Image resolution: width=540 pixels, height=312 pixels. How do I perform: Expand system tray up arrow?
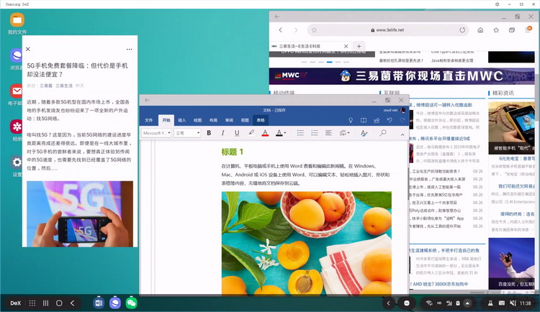point(467,303)
